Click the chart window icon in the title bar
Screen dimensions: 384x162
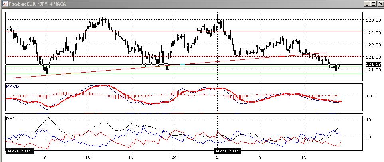(5, 4)
